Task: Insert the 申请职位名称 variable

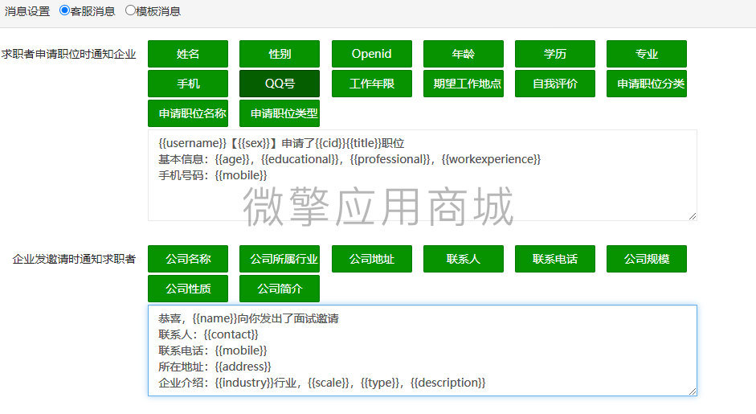Action: pyautogui.click(x=187, y=113)
